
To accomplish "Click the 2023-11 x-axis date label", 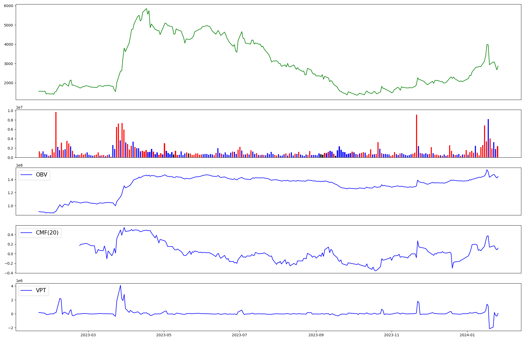I will (x=392, y=335).
